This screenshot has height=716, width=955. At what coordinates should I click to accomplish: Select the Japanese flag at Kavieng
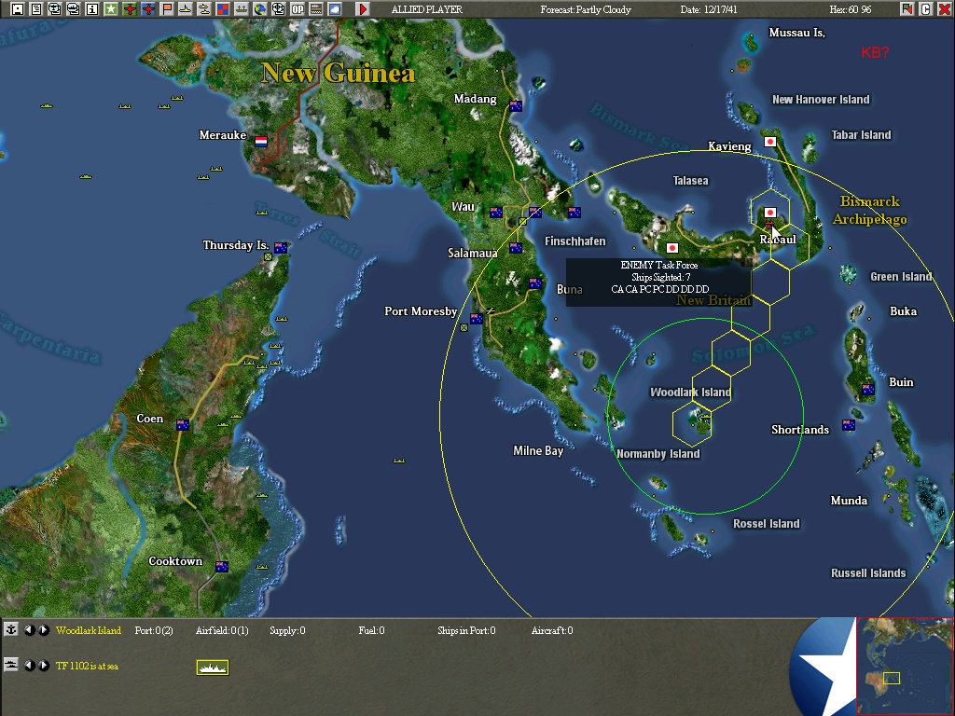[769, 142]
